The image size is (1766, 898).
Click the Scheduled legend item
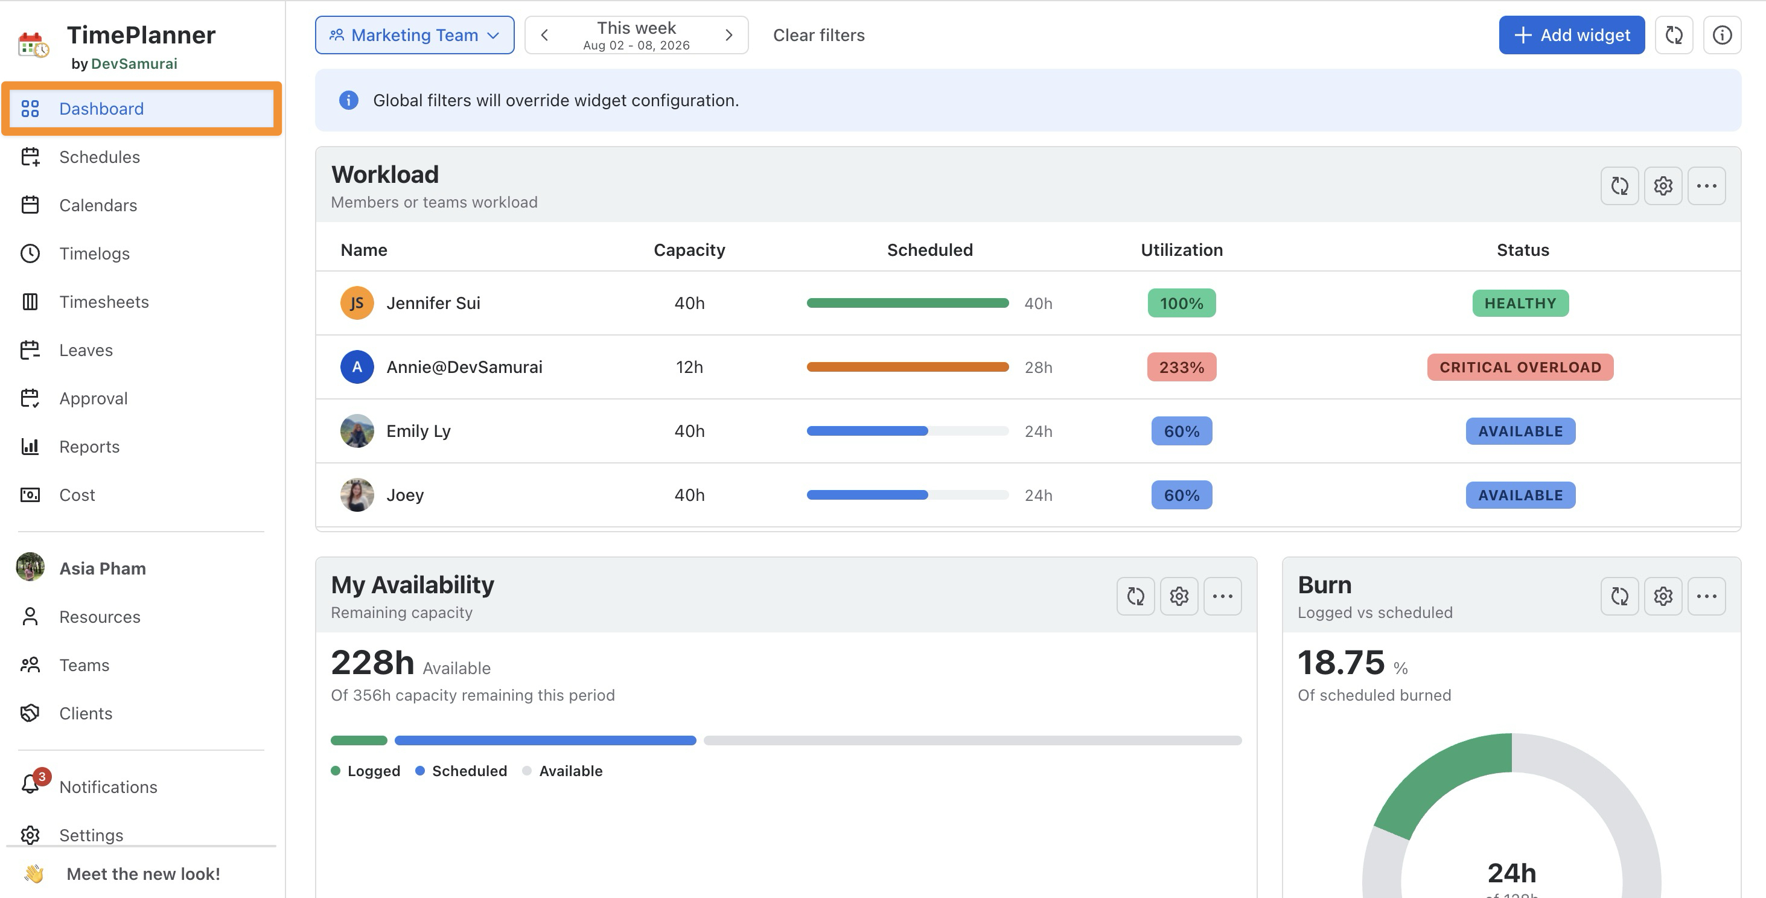pos(461,771)
